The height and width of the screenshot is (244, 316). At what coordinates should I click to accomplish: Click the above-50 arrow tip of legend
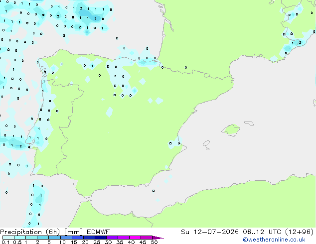[158, 238]
